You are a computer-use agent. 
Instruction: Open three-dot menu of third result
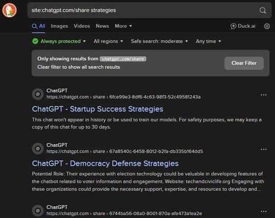coord(263,211)
